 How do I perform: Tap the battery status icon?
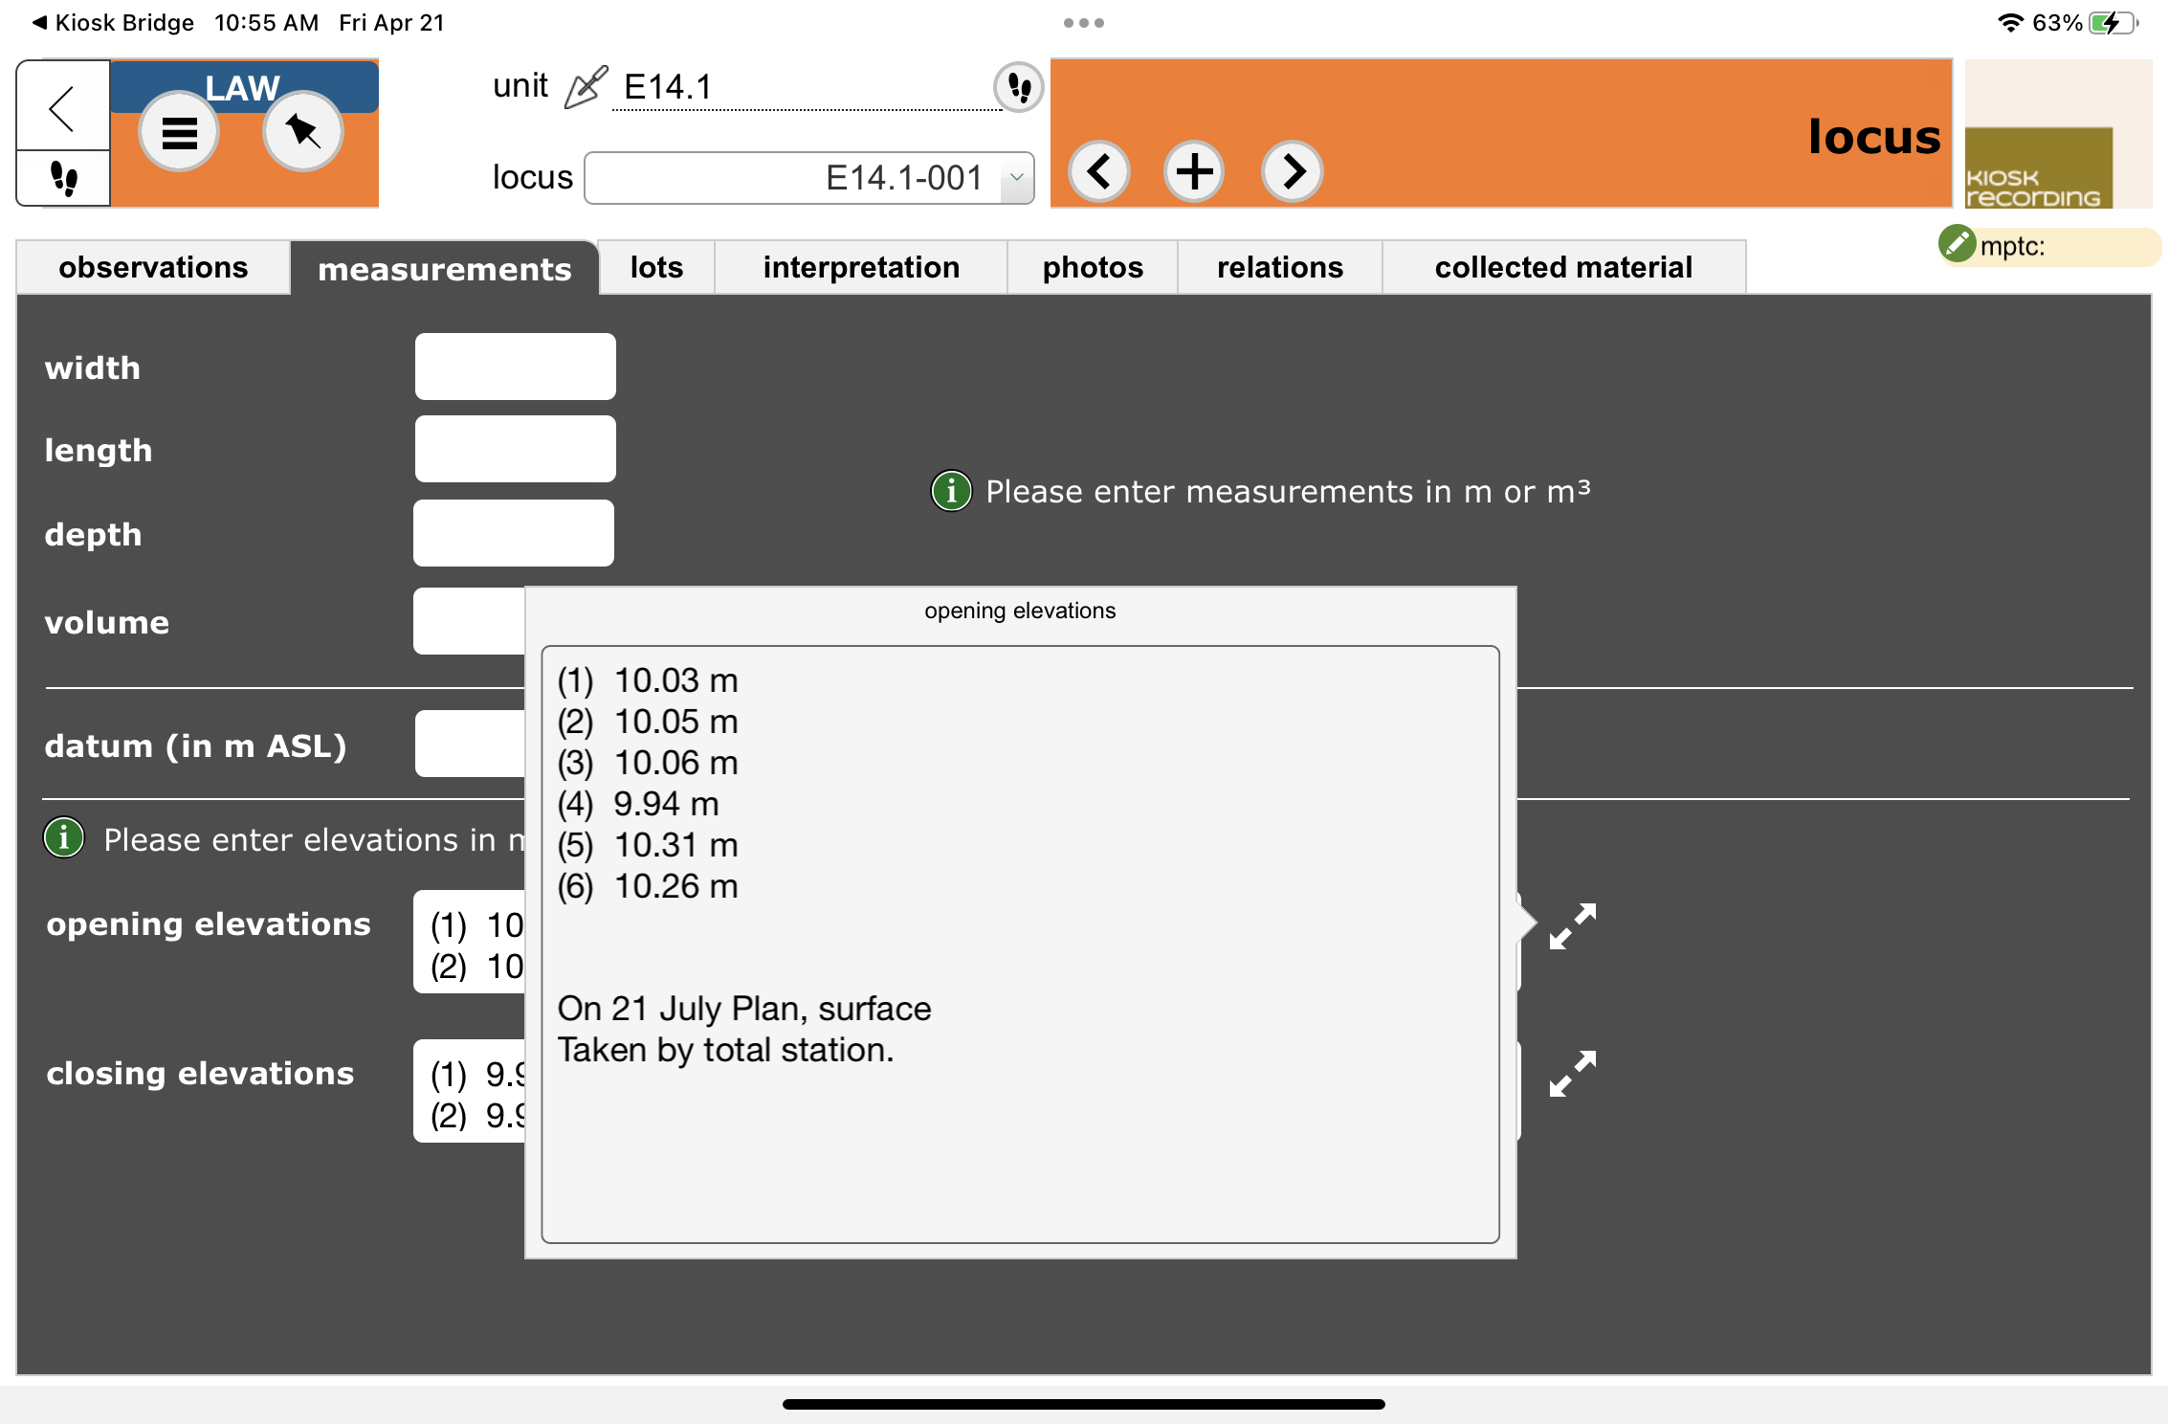tap(2114, 23)
